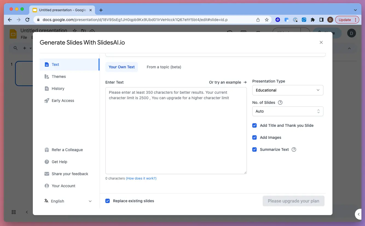Collapse the filmstrip with left chevron
The width and height of the screenshot is (365, 226).
coord(27,212)
